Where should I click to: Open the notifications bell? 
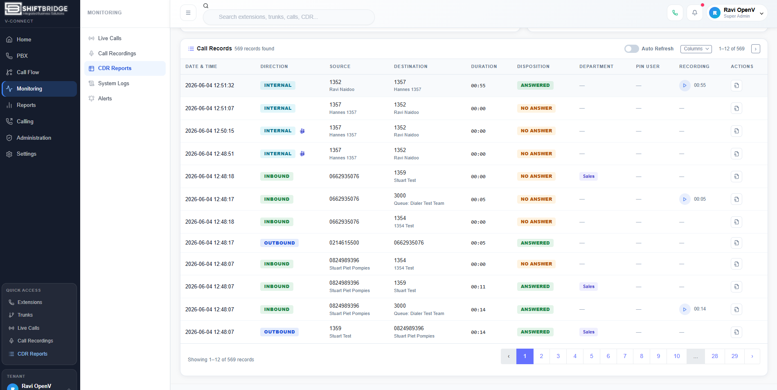click(x=695, y=13)
